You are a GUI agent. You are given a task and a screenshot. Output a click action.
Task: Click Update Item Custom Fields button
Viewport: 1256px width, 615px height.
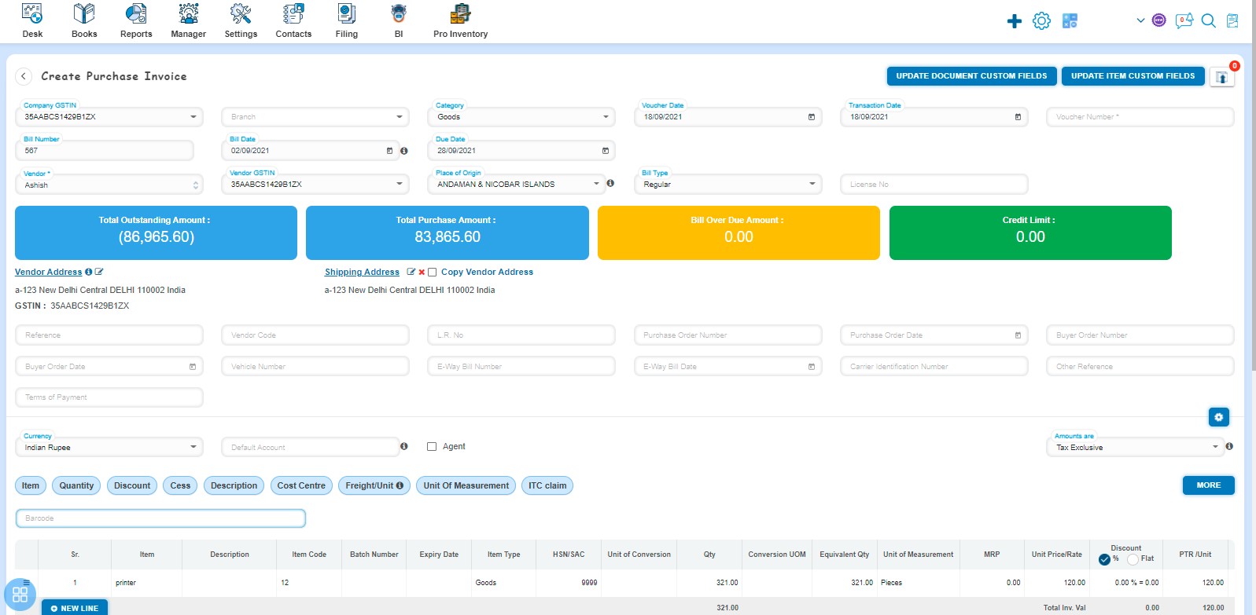1133,75
